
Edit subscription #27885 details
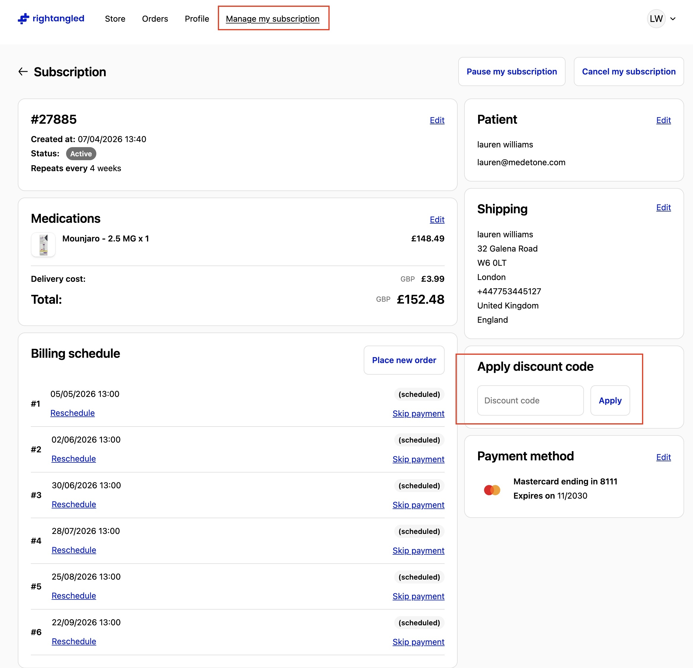click(x=437, y=120)
